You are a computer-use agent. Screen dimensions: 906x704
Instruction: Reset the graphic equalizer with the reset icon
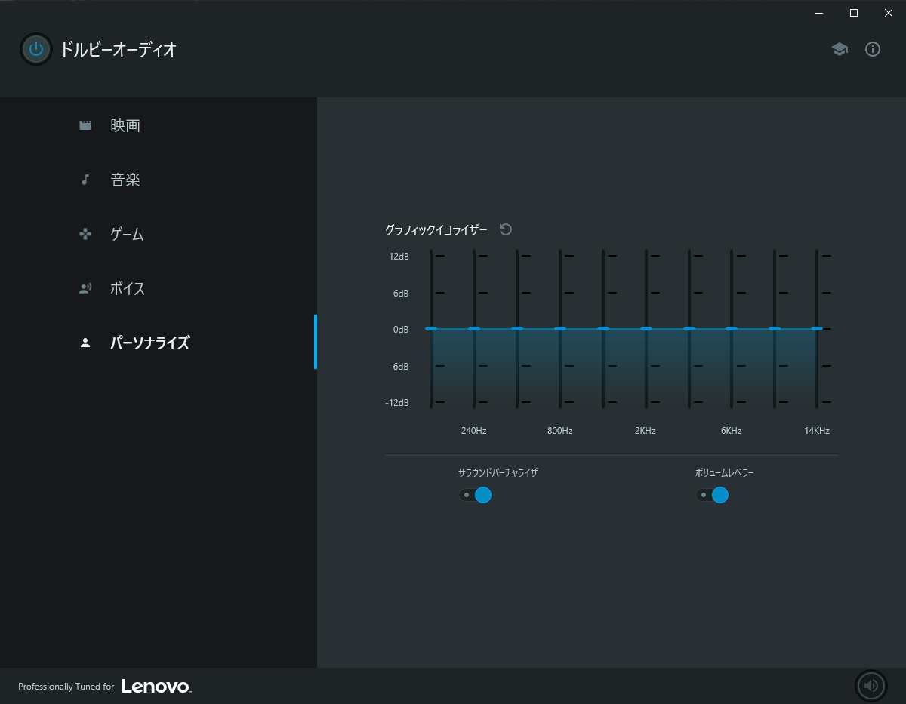tap(506, 229)
